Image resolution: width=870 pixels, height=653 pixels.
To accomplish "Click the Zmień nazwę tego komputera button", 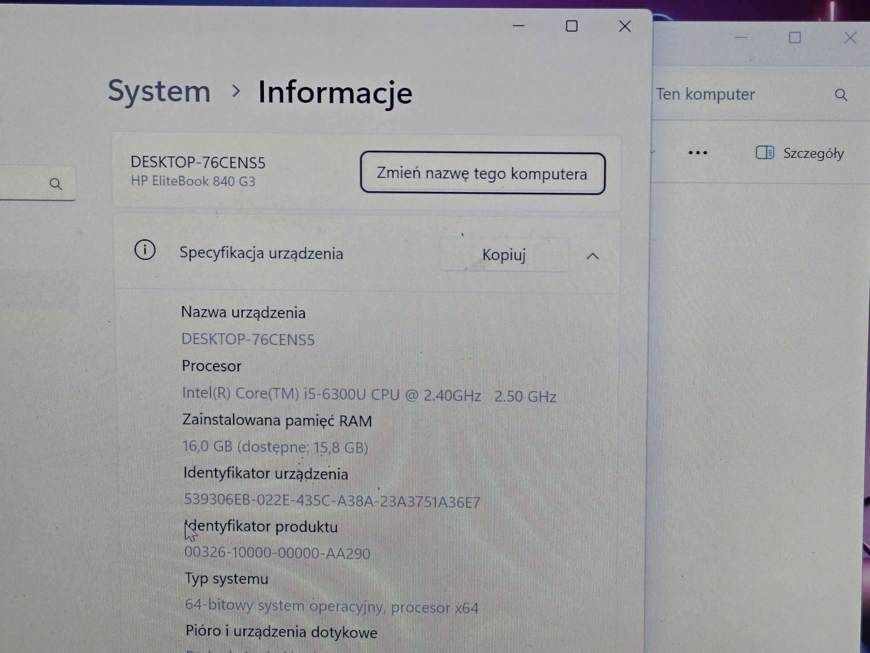I will tap(482, 173).
